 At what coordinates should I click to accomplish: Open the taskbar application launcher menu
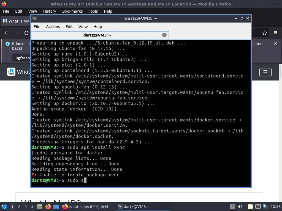pyautogui.click(x=4, y=207)
